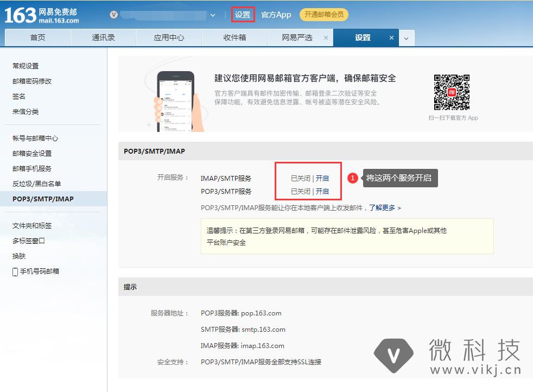Click the 官方App link
This screenshot has width=533, height=392.
click(x=276, y=15)
